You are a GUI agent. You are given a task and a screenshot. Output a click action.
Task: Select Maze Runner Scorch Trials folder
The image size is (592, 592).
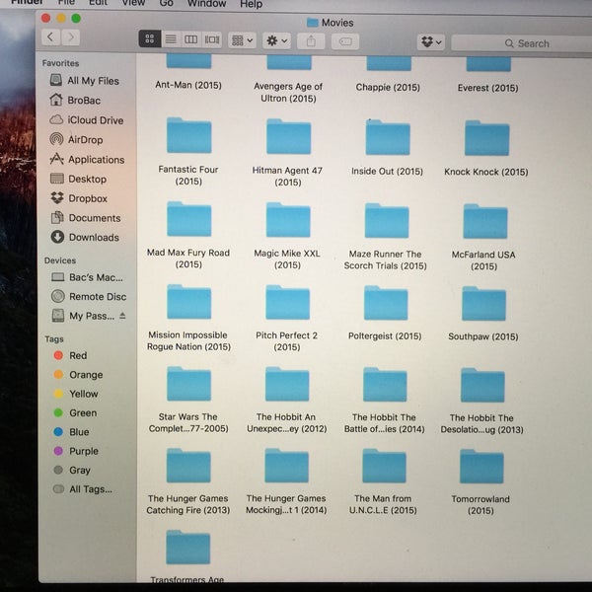click(x=387, y=221)
